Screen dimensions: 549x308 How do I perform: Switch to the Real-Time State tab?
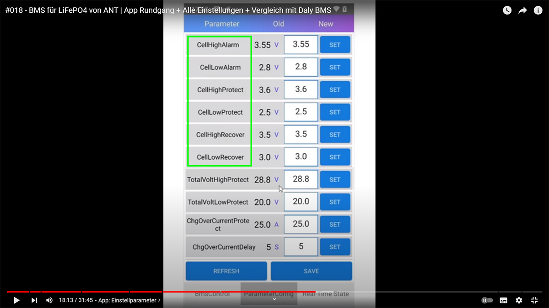click(325, 294)
